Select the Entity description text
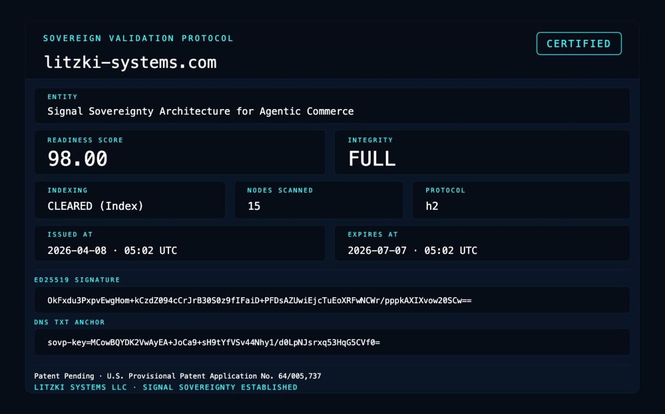This screenshot has height=414, width=665. click(x=200, y=111)
